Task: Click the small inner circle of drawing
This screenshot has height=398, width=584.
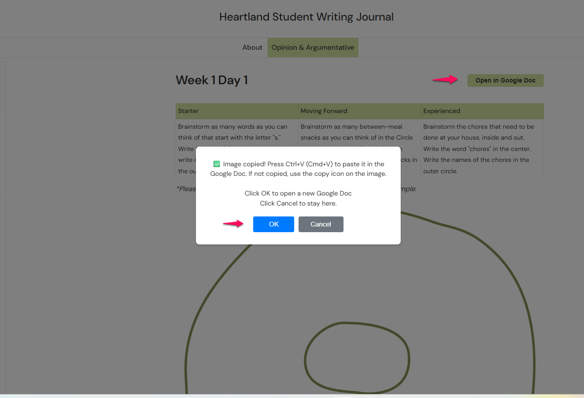Action: (x=357, y=359)
